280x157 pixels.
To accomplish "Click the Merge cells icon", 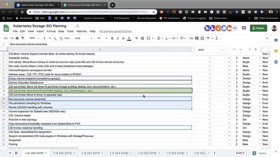I will [148, 38].
